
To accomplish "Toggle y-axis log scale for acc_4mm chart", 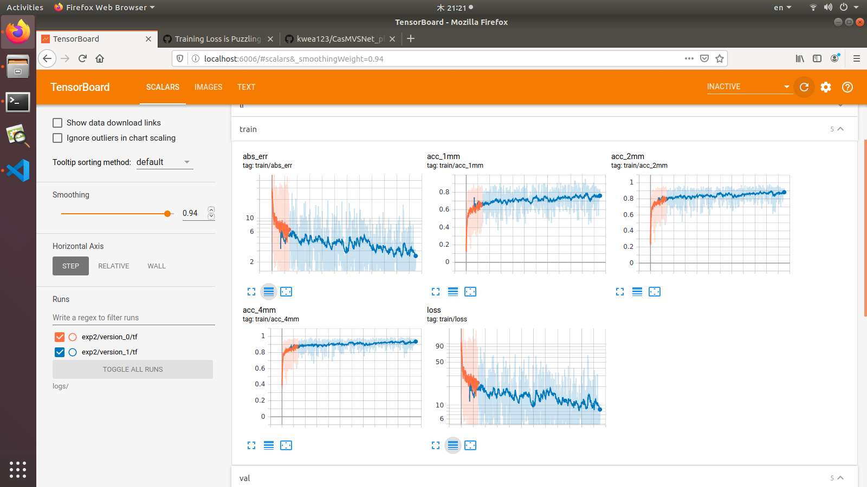I will [269, 445].
